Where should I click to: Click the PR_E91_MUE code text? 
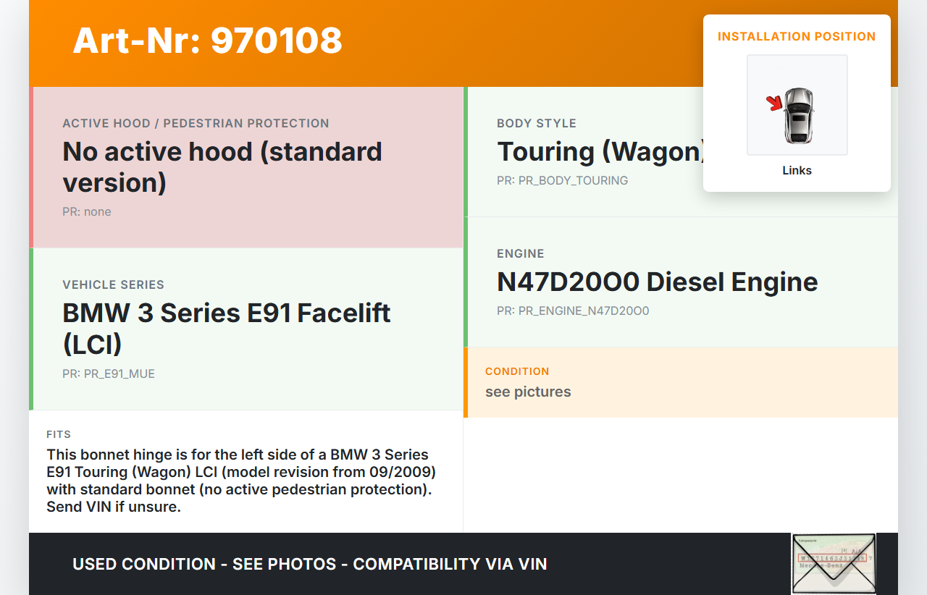109,374
